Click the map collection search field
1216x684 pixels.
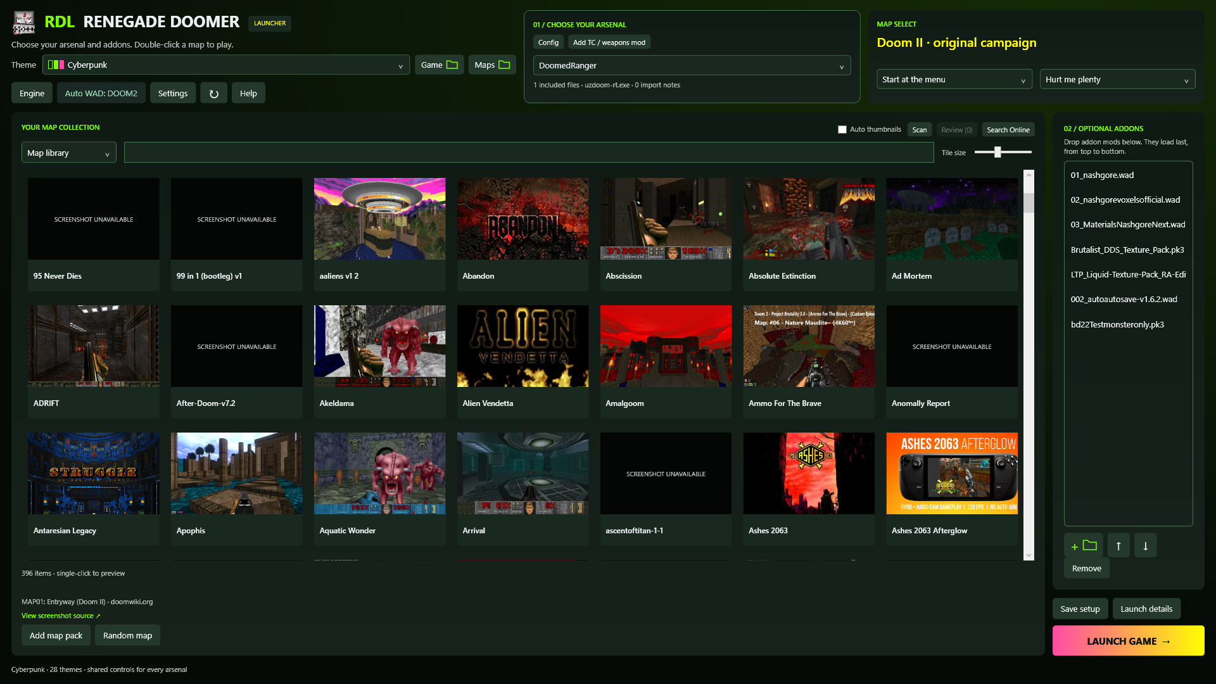(x=529, y=152)
